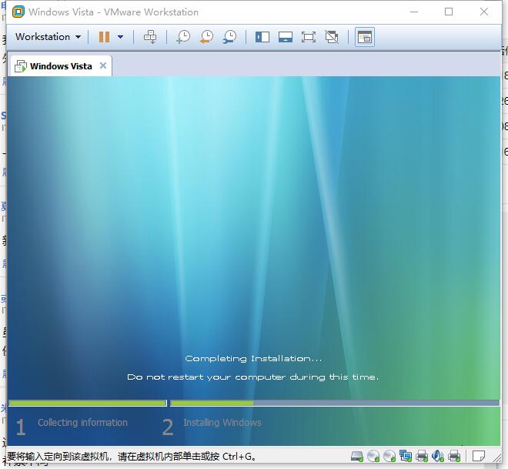Enter full screen mode
This screenshot has height=469, width=508.
[309, 37]
